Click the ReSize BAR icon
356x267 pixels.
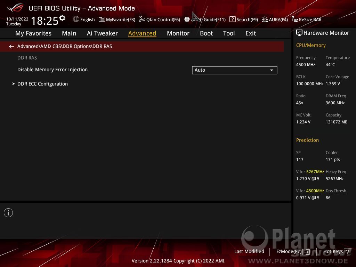295,19
